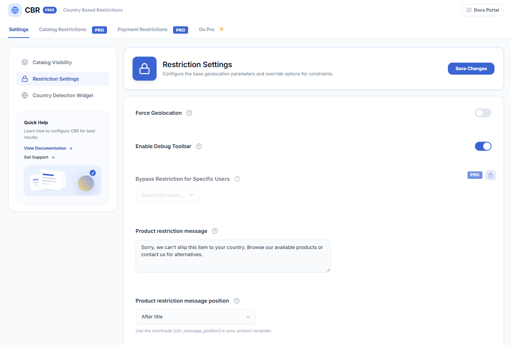The height and width of the screenshot is (345, 511).
Task: Click the help icon for Product restriction message position
Action: [x=237, y=301]
